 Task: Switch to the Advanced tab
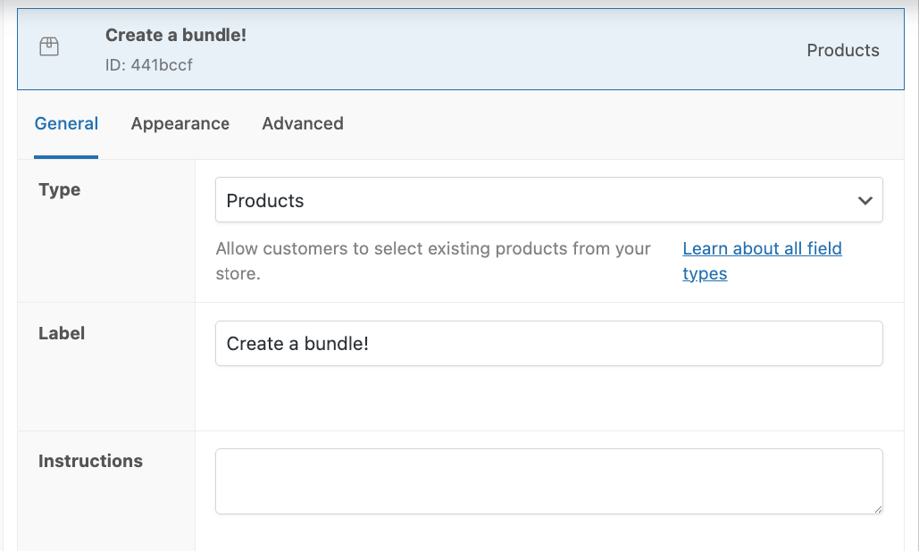tap(302, 123)
